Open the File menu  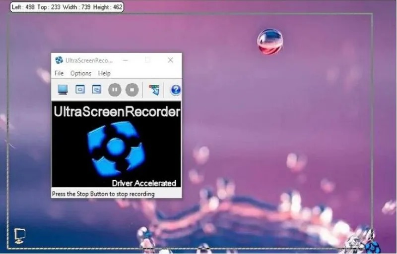[x=59, y=73]
